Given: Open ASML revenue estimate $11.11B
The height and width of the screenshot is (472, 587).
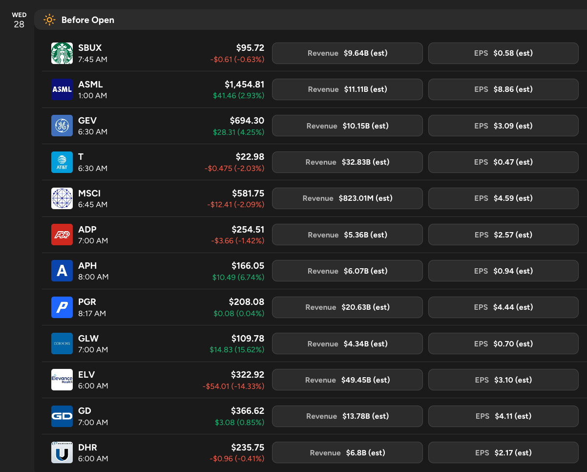Looking at the screenshot, I should click(x=347, y=89).
